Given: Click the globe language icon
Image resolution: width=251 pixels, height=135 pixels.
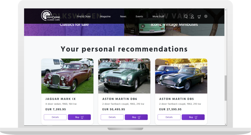Looking at the screenshot, I should pos(206,16).
